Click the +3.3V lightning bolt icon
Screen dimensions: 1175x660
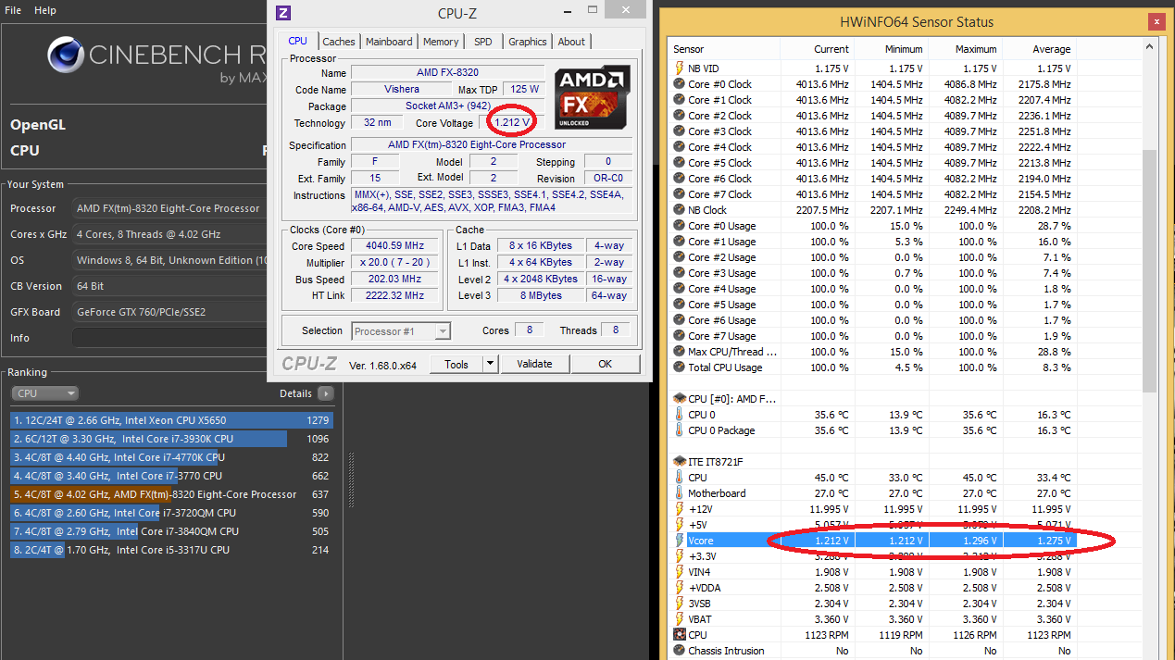(x=680, y=556)
